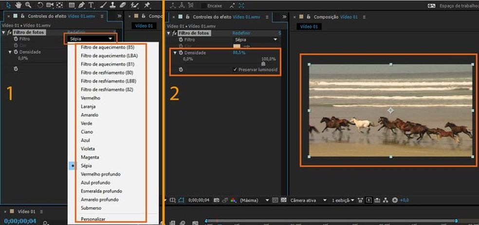The height and width of the screenshot is (225, 479).
Task: Click the Densidade slider handle
Action: click(x=263, y=64)
